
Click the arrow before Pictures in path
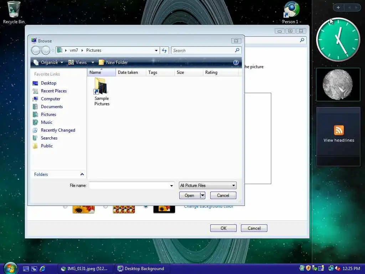click(x=82, y=50)
